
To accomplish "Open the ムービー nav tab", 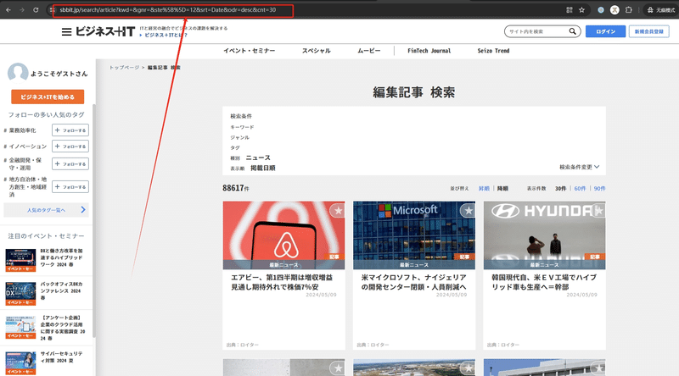I will click(369, 51).
